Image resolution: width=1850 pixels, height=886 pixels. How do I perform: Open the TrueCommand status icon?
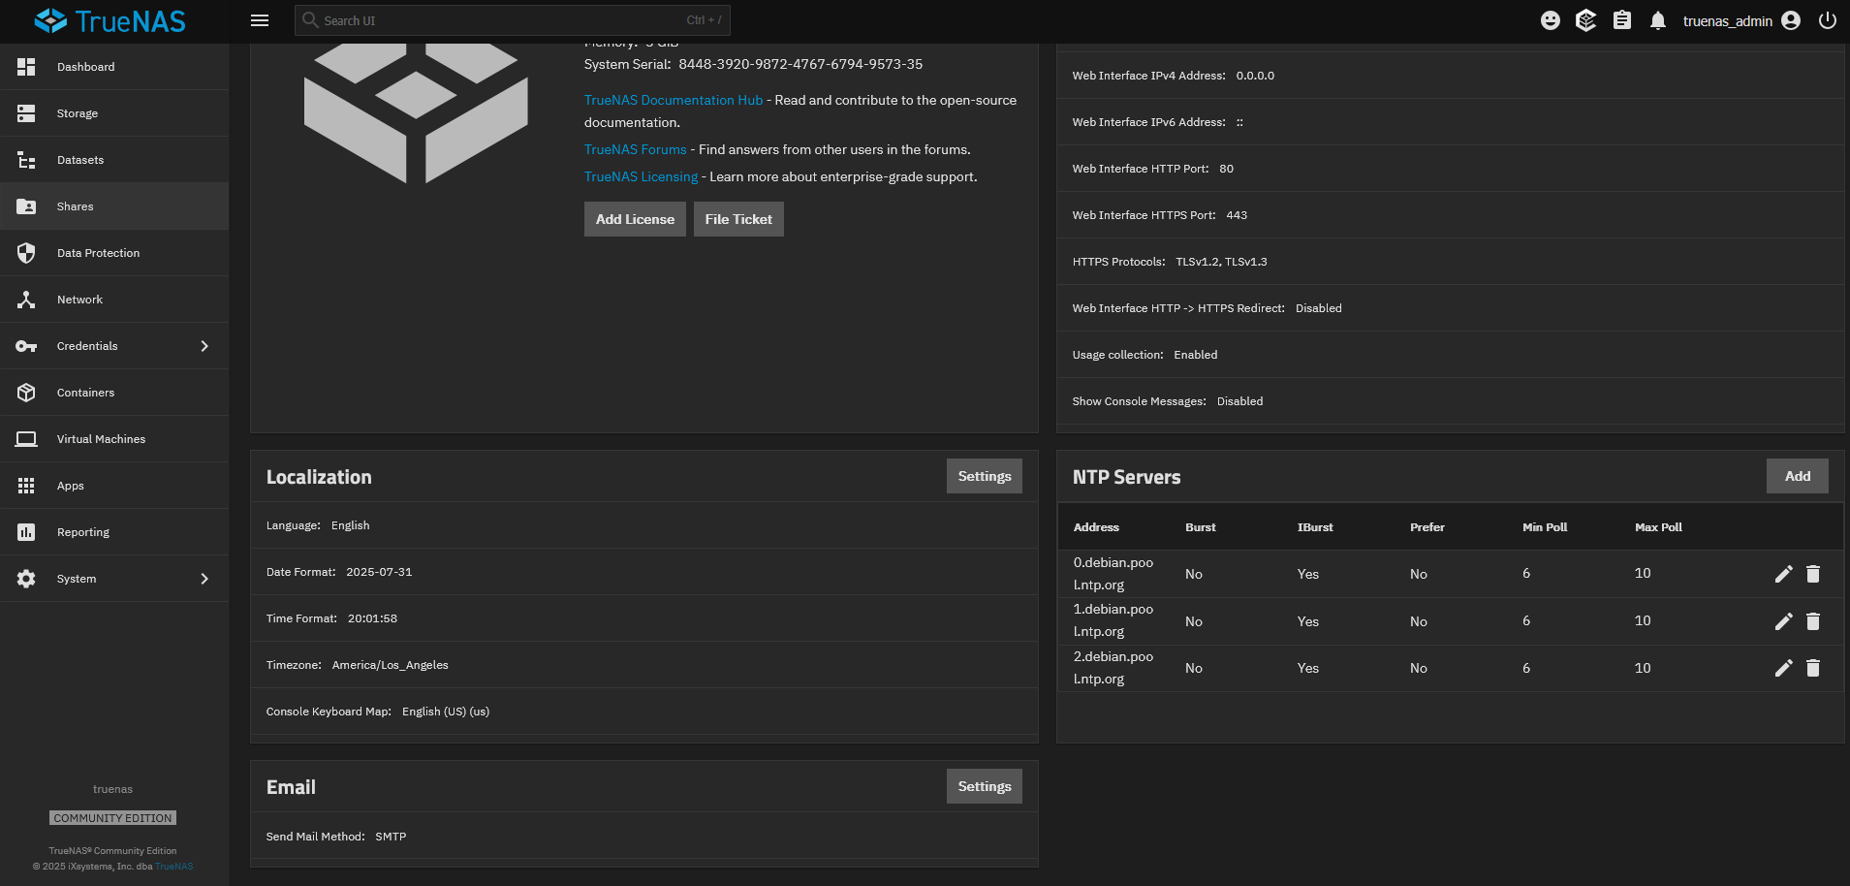pyautogui.click(x=1586, y=20)
